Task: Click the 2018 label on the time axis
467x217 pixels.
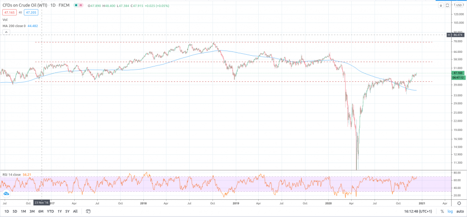Action: (143, 203)
